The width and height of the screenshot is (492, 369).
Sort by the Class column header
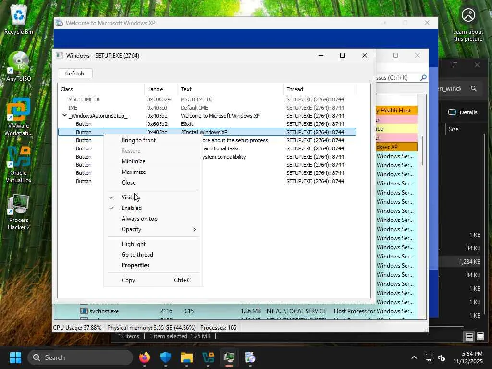(101, 89)
